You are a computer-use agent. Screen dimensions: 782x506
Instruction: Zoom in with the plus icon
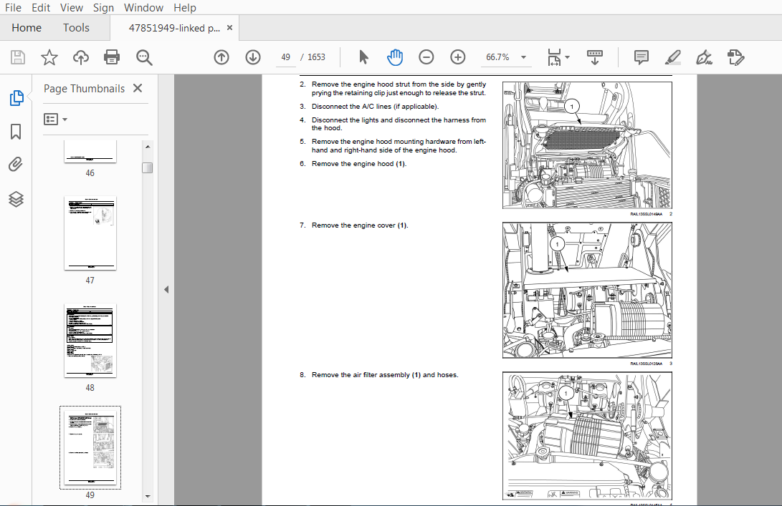(x=457, y=57)
